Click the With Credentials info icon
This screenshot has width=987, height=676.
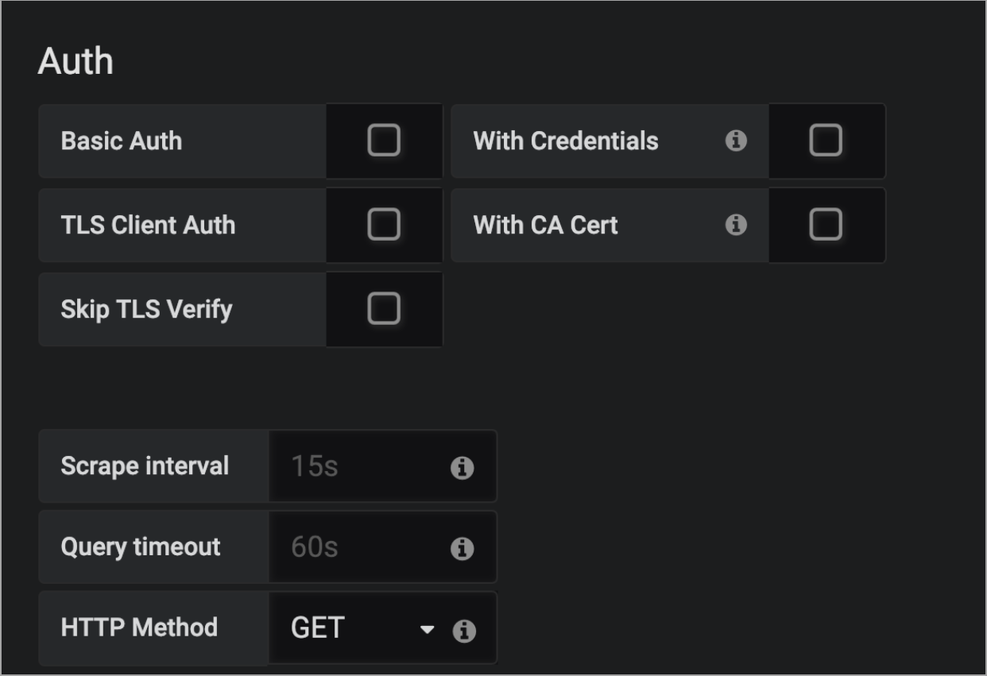(736, 141)
